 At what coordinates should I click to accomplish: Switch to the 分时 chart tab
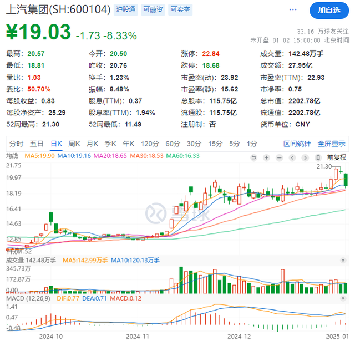coord(16,144)
